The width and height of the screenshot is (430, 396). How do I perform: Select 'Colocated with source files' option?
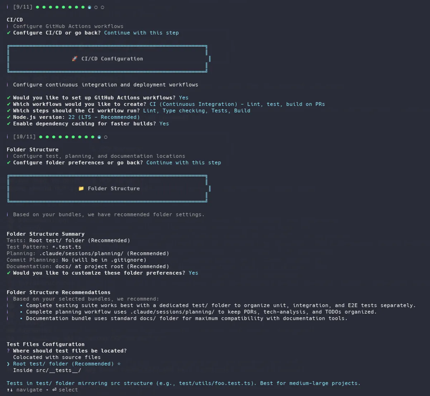click(x=56, y=357)
